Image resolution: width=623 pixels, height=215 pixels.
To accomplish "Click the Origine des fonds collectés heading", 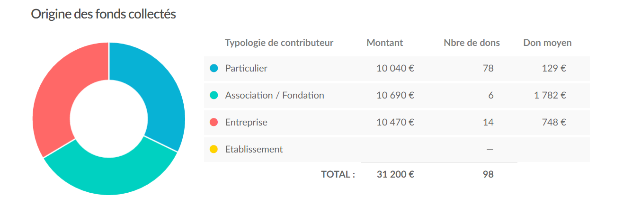I will [104, 15].
